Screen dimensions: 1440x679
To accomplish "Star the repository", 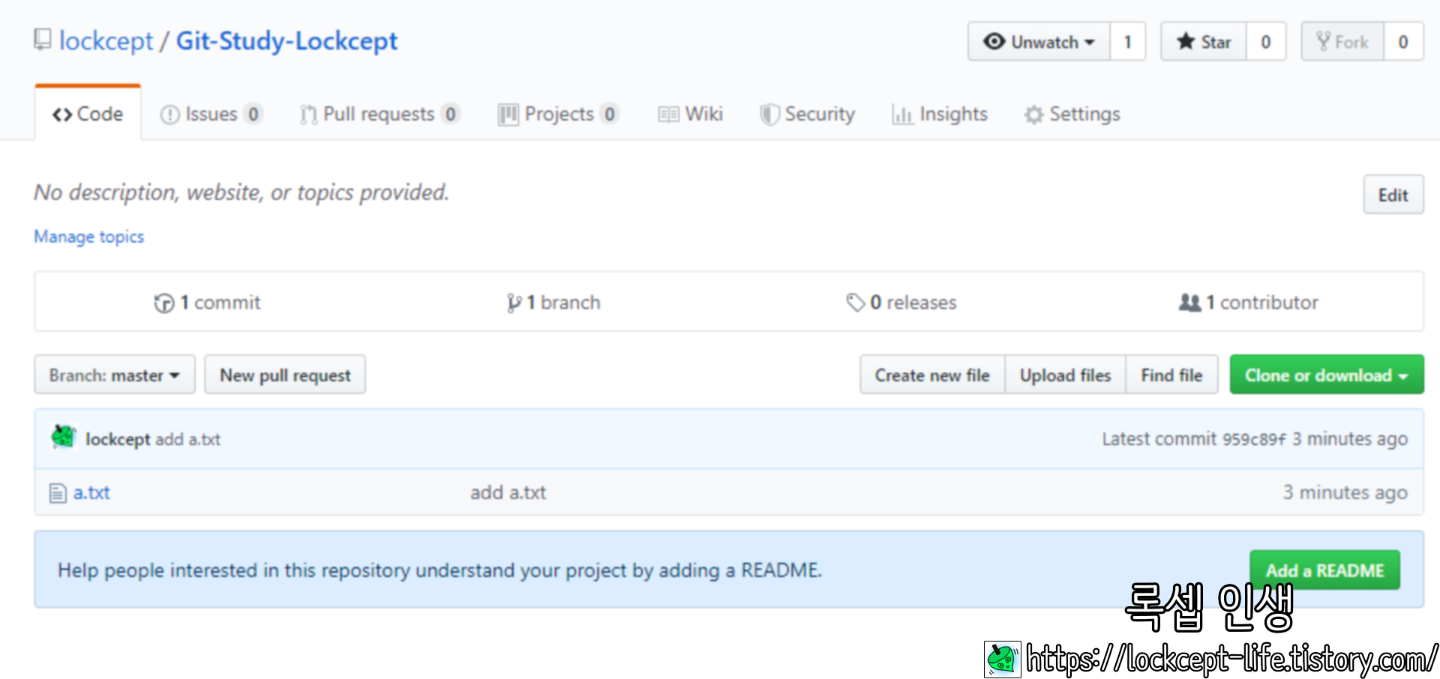I will pos(1204,42).
